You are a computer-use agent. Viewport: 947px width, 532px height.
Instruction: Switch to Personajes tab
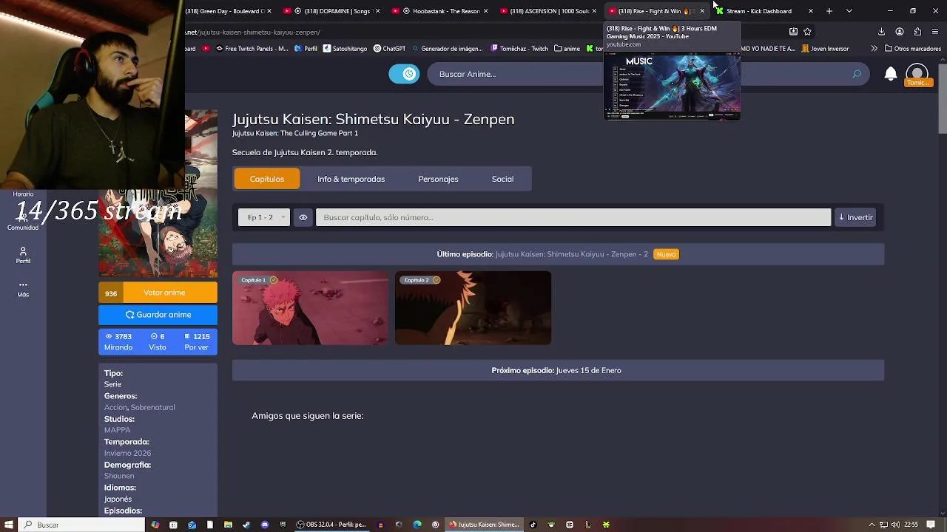(x=438, y=179)
